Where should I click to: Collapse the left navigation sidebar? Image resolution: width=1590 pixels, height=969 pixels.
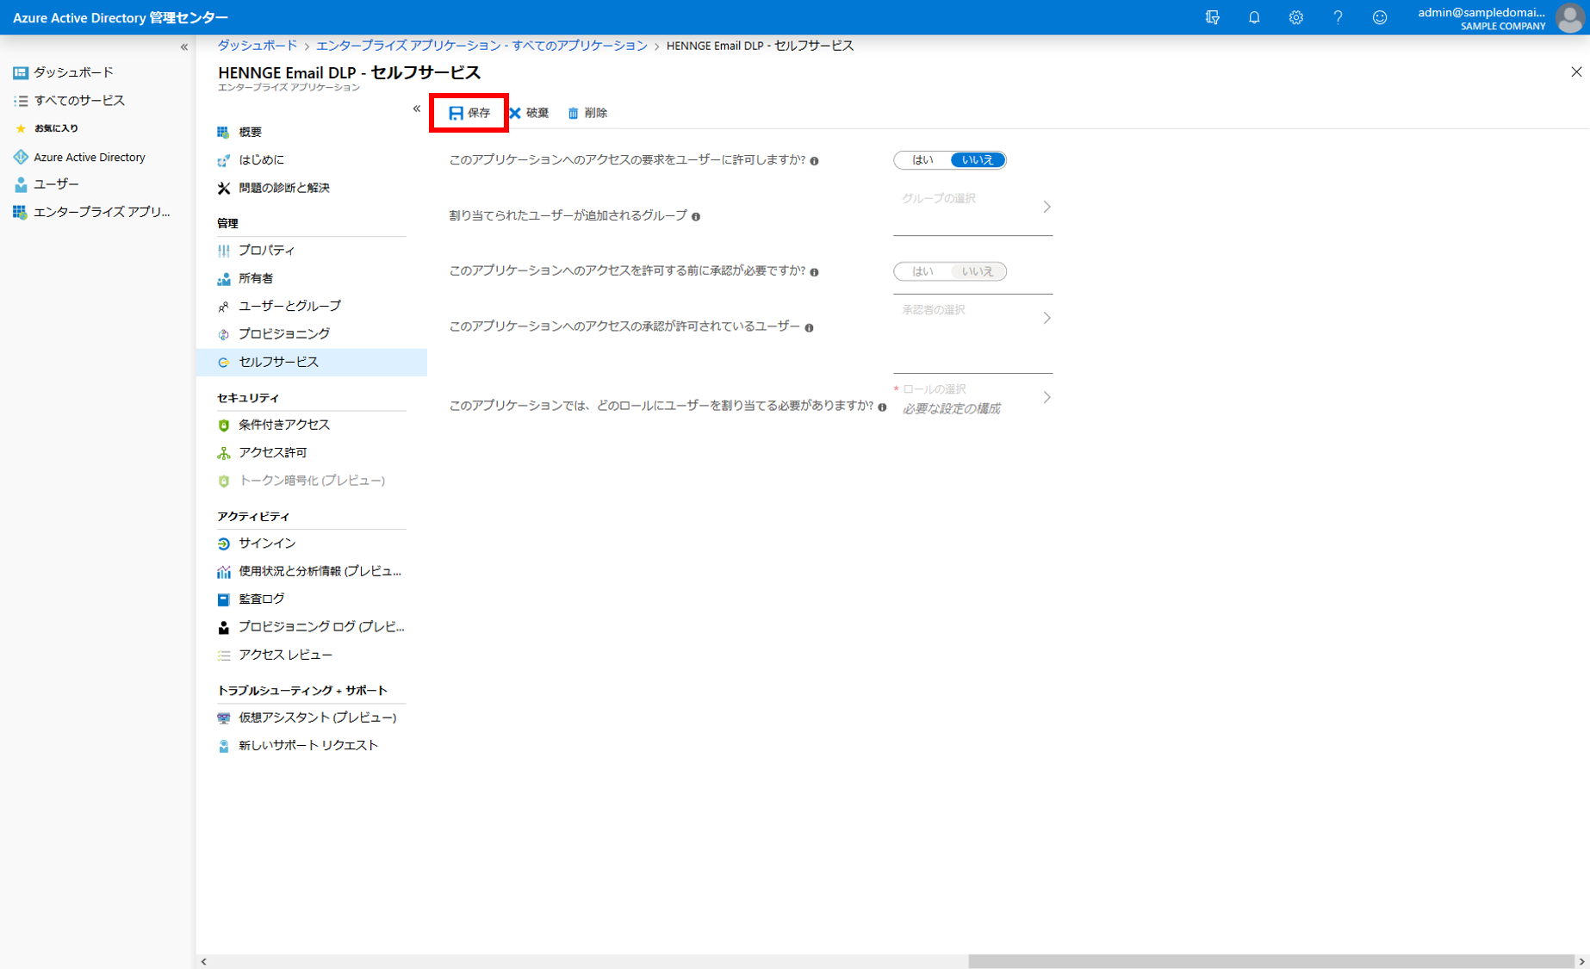coord(183,47)
